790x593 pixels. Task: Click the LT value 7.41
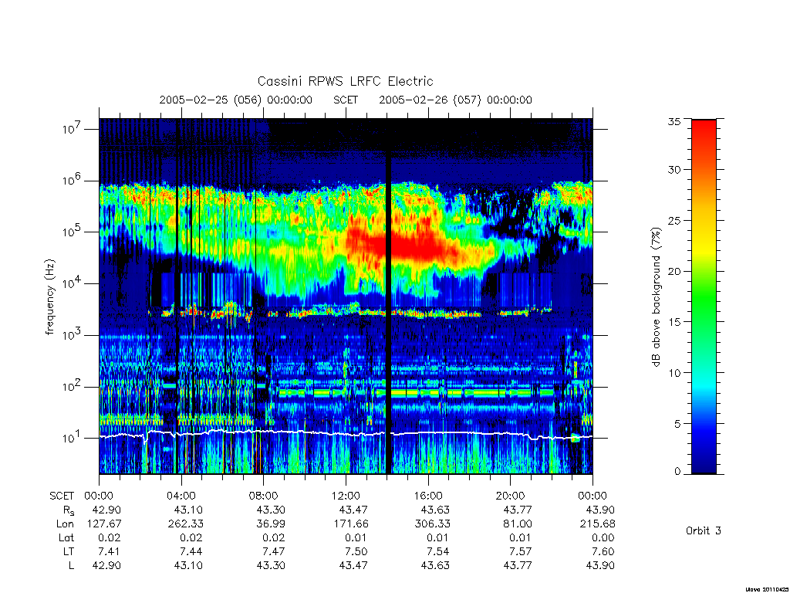110,551
